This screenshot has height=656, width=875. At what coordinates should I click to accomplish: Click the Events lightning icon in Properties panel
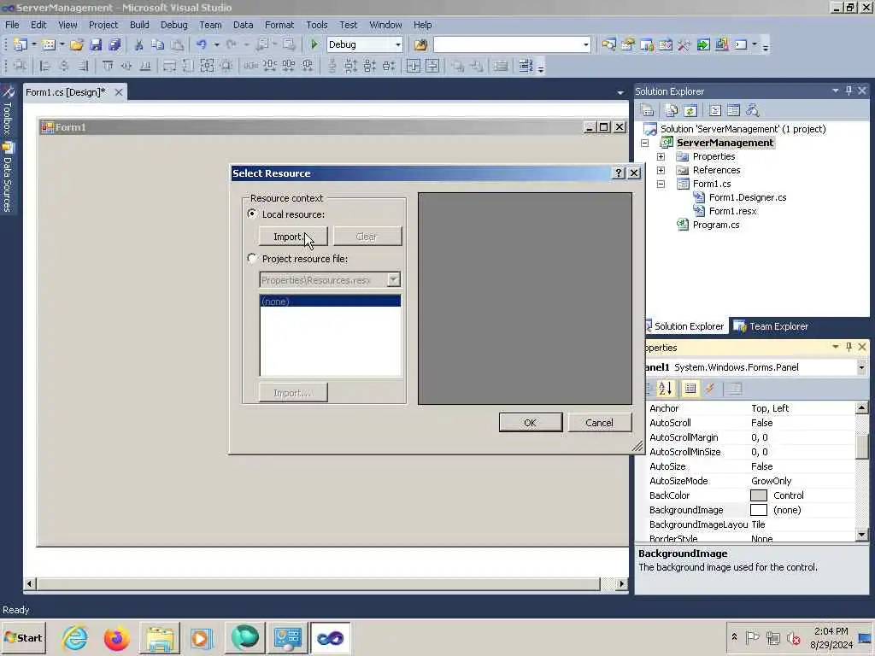point(710,389)
